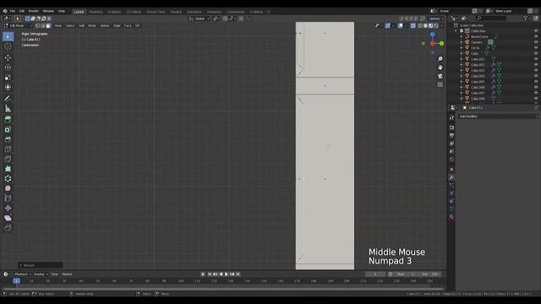
Task: Click the timeline play button
Action: (x=227, y=274)
